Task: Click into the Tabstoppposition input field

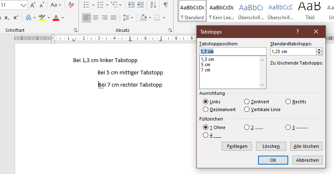Action: tap(233, 51)
